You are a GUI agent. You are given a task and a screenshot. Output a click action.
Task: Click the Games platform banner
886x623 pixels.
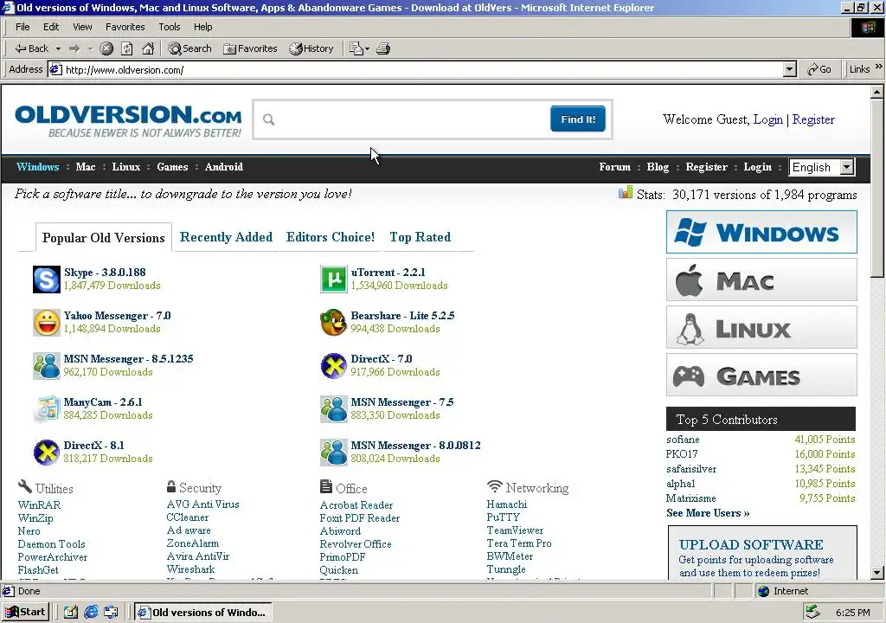click(761, 375)
